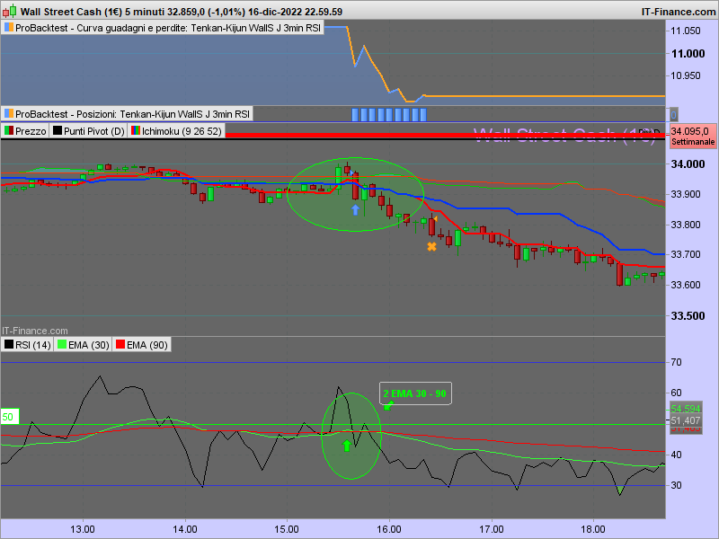Click the RSI 30 level on the axis

pos(677,485)
